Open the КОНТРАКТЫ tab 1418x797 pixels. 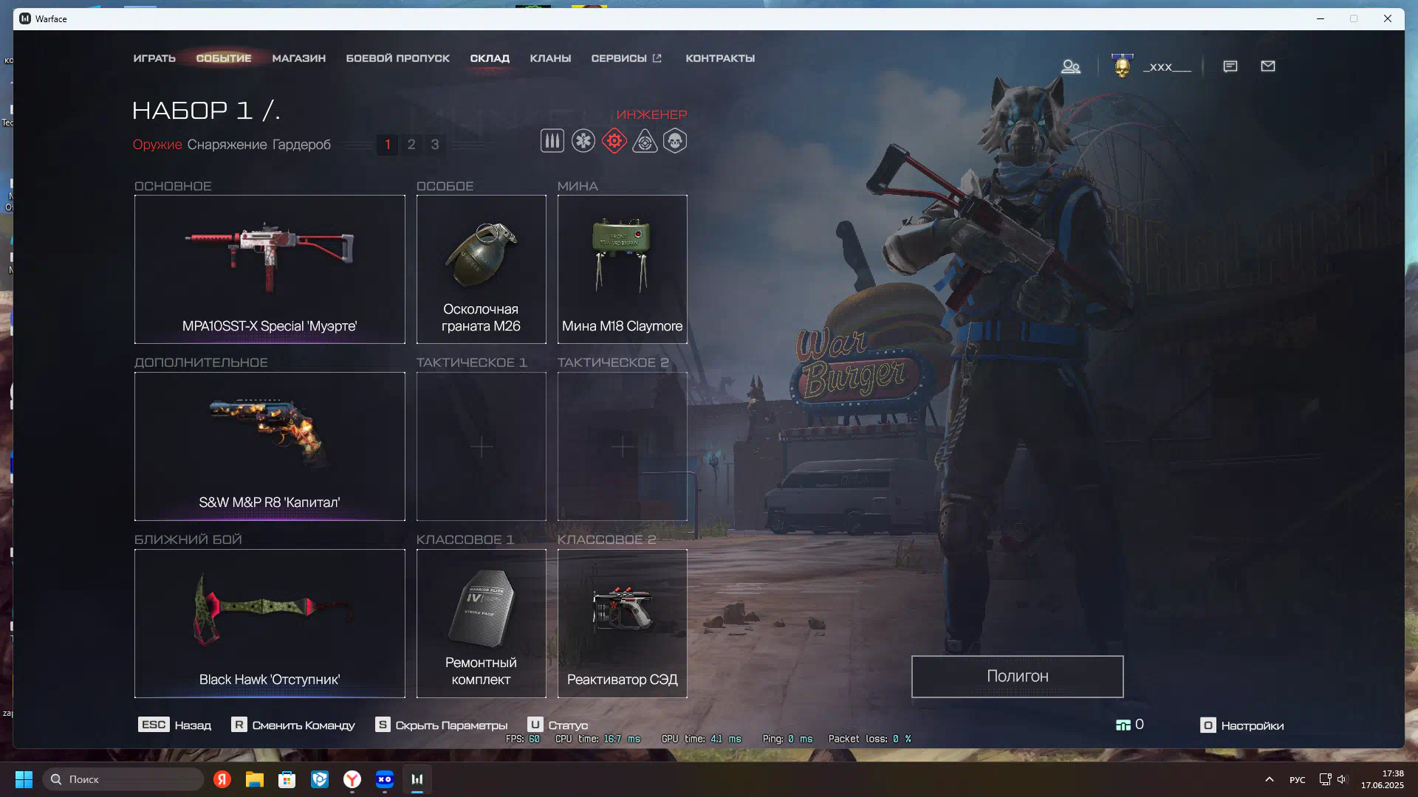tap(720, 58)
